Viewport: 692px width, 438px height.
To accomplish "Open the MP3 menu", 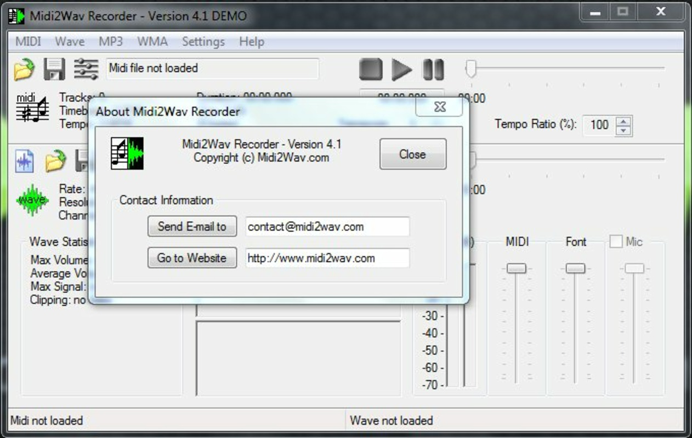I will pos(111,42).
